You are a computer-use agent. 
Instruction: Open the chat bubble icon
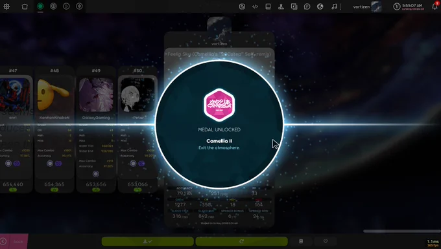coord(307,6)
